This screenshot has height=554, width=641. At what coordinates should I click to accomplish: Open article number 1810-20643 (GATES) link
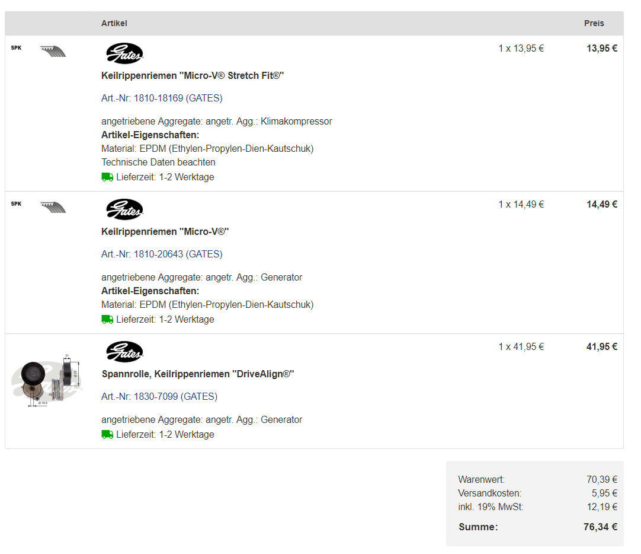162,254
